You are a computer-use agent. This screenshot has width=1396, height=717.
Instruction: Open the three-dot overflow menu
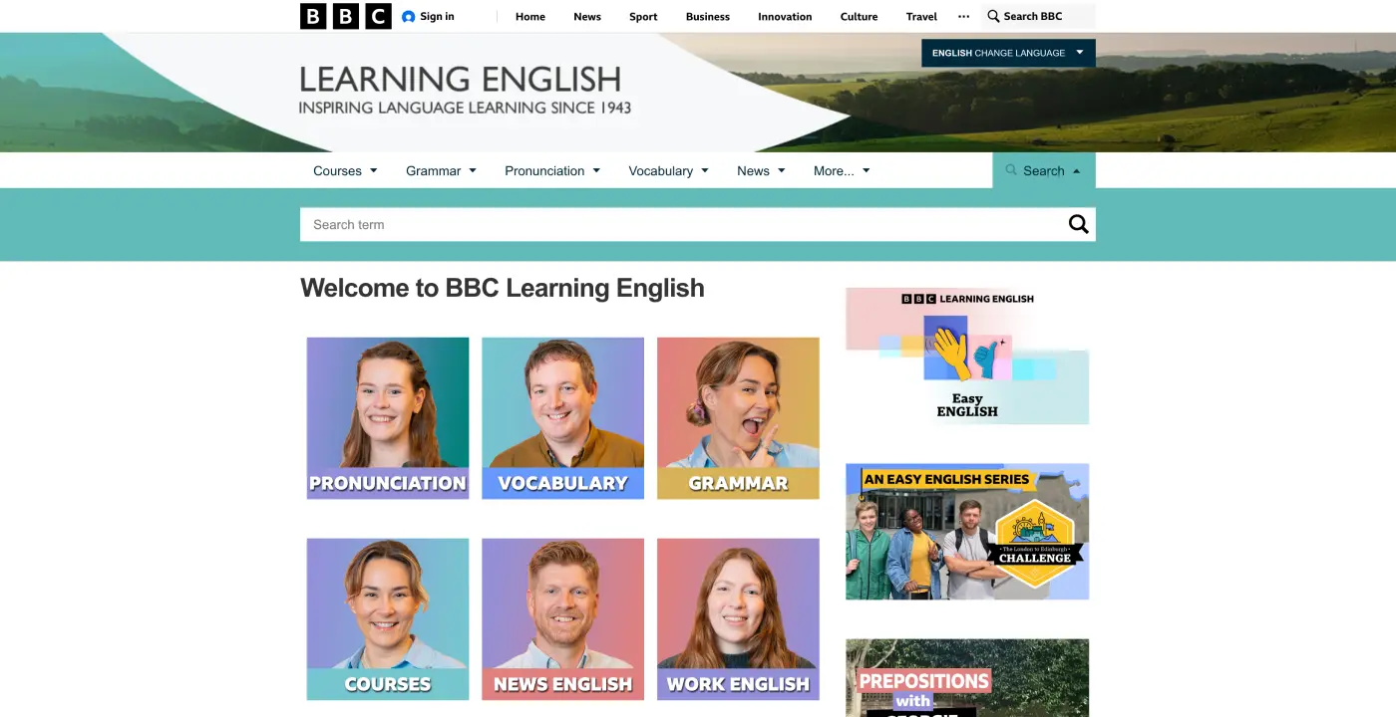coord(962,16)
